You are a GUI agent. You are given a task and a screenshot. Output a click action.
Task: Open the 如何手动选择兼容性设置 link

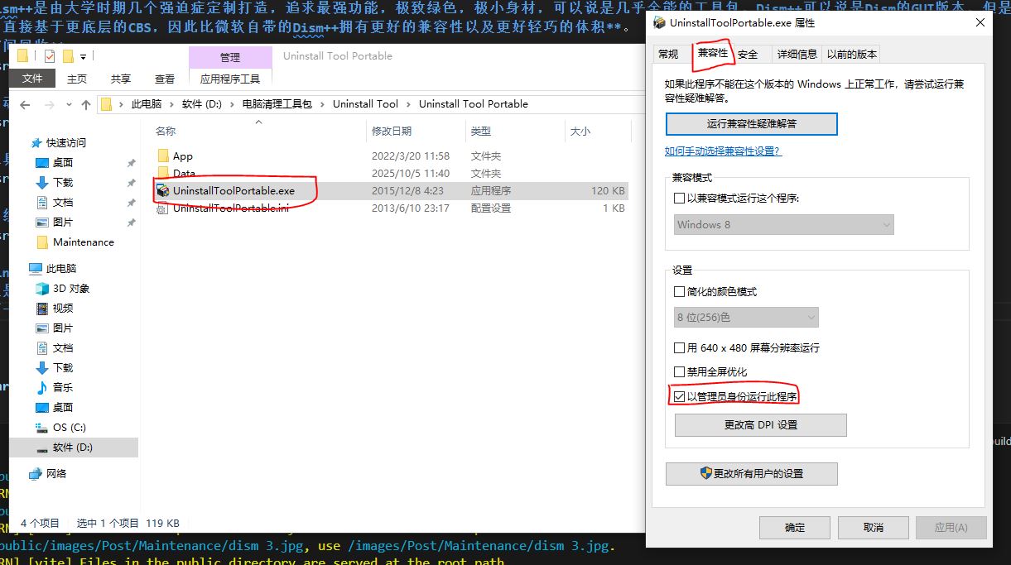723,151
